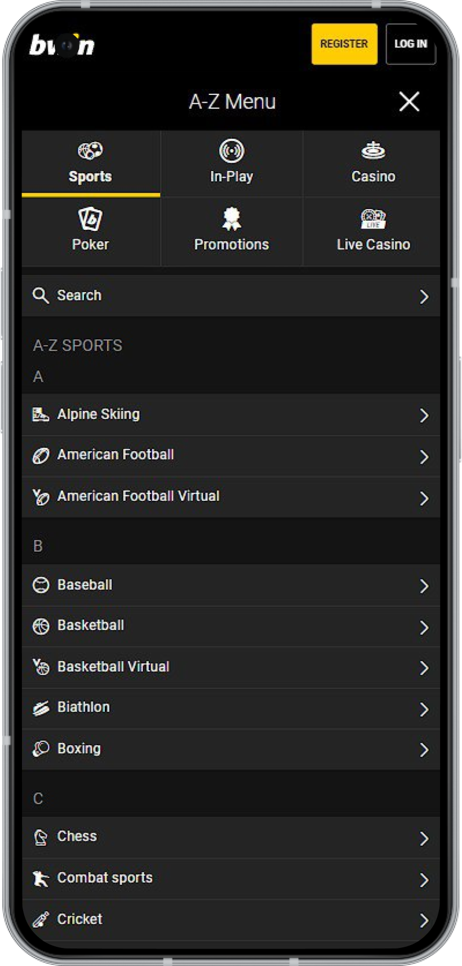Click the LOG IN button
Screen dimensions: 462x966
411,44
